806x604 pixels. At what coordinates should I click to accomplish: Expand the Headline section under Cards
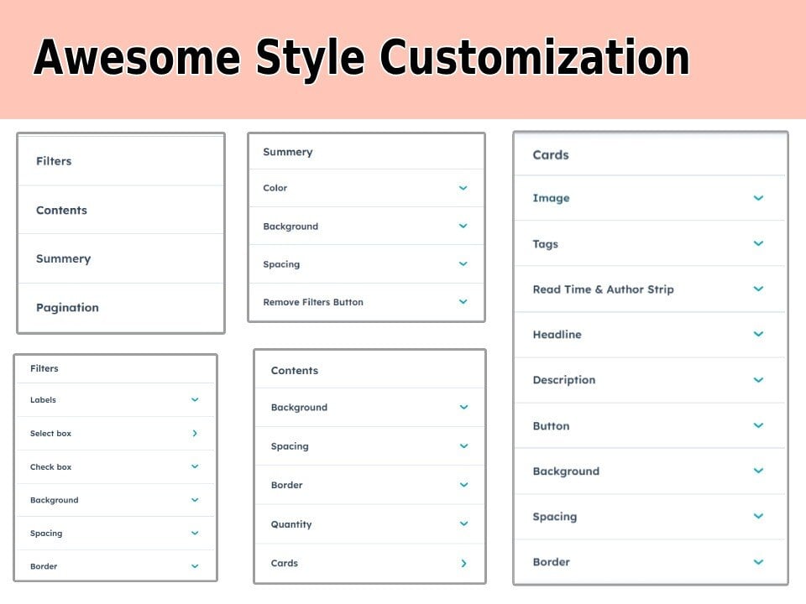click(x=757, y=335)
